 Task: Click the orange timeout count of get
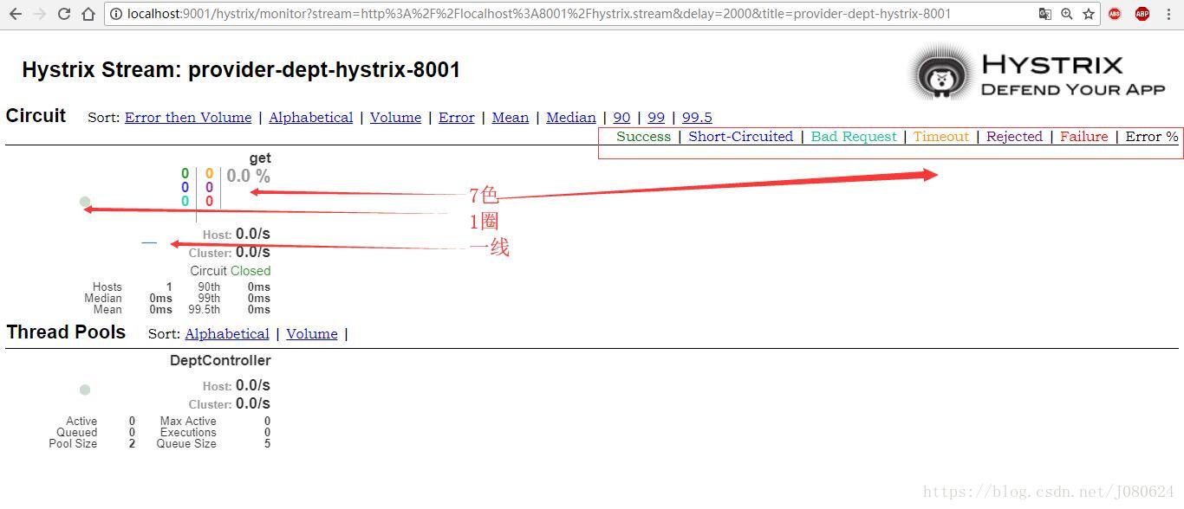(209, 174)
